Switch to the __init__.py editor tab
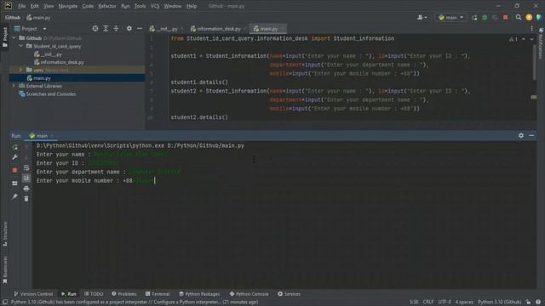The image size is (545, 306). 166,29
